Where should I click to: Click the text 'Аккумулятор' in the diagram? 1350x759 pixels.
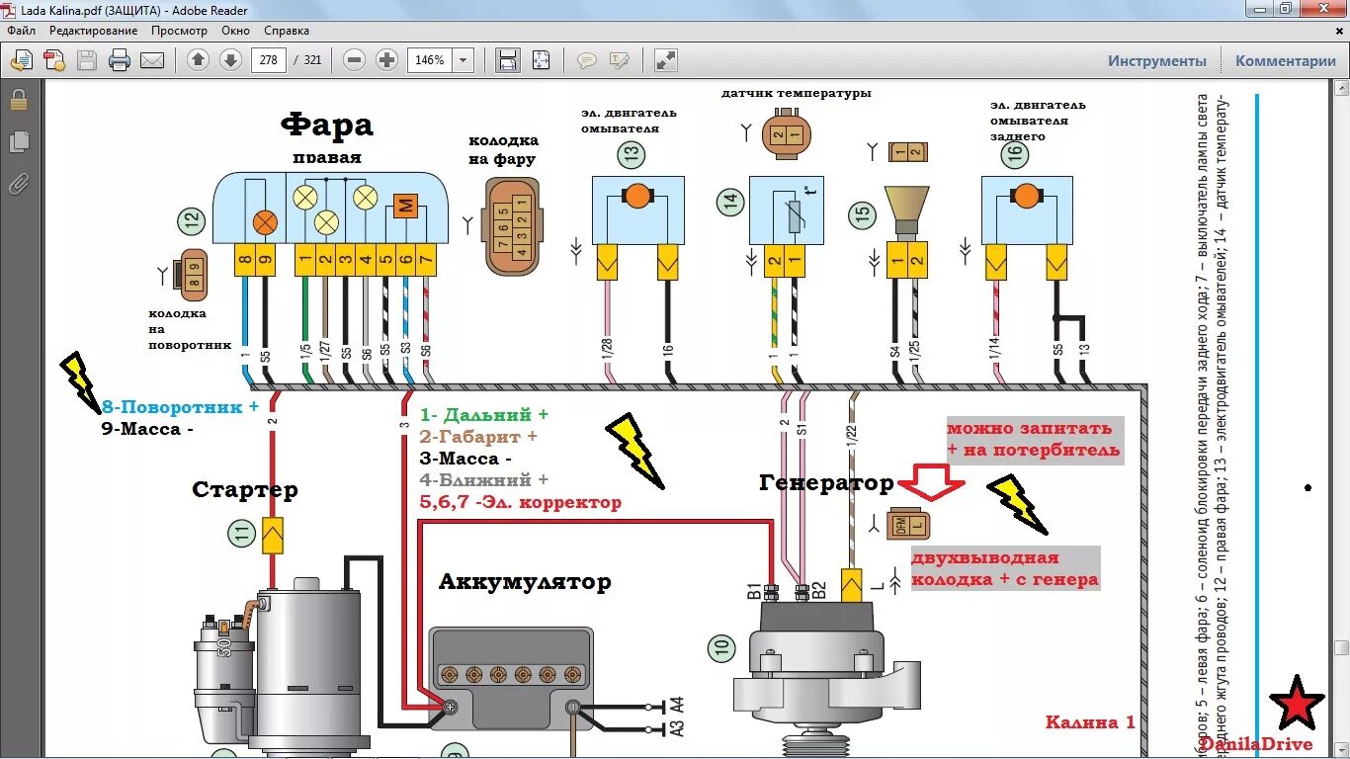(x=525, y=581)
